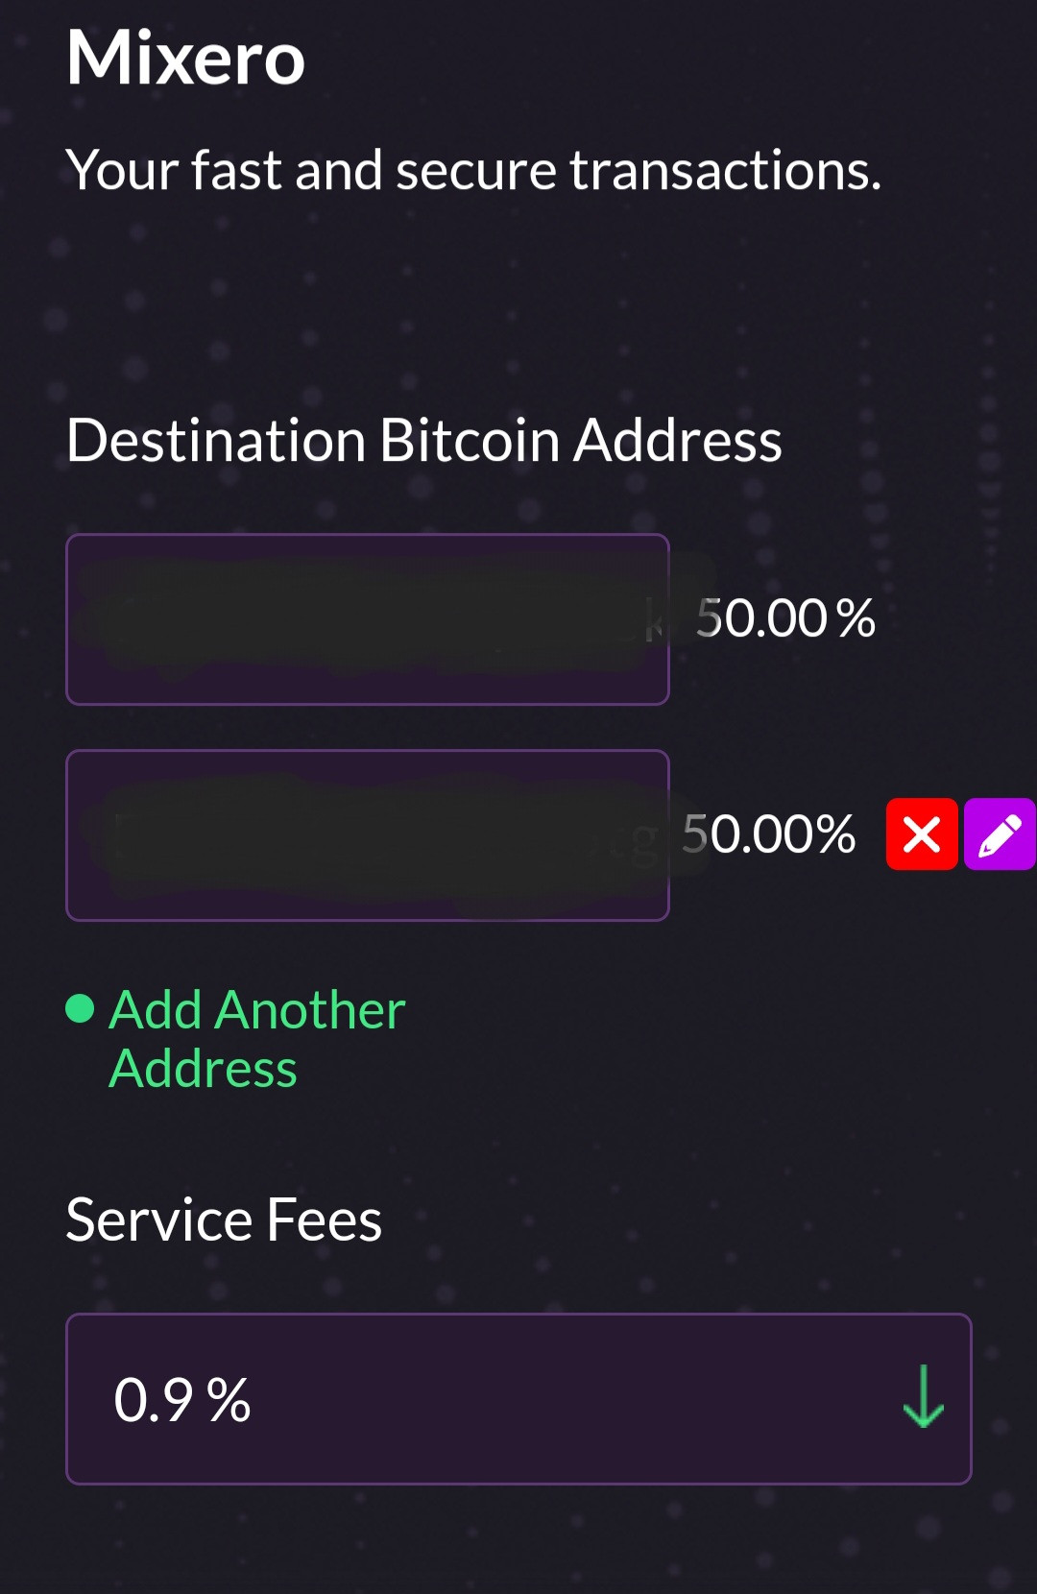Select the first address 50.00 % share value
The height and width of the screenshot is (1594, 1037).
(785, 618)
